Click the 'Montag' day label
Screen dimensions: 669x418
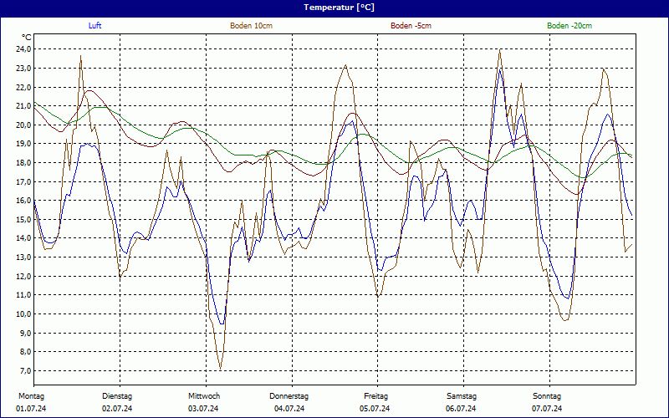(31, 396)
